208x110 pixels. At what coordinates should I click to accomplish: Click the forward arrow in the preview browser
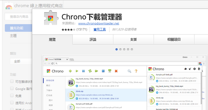click(49, 64)
